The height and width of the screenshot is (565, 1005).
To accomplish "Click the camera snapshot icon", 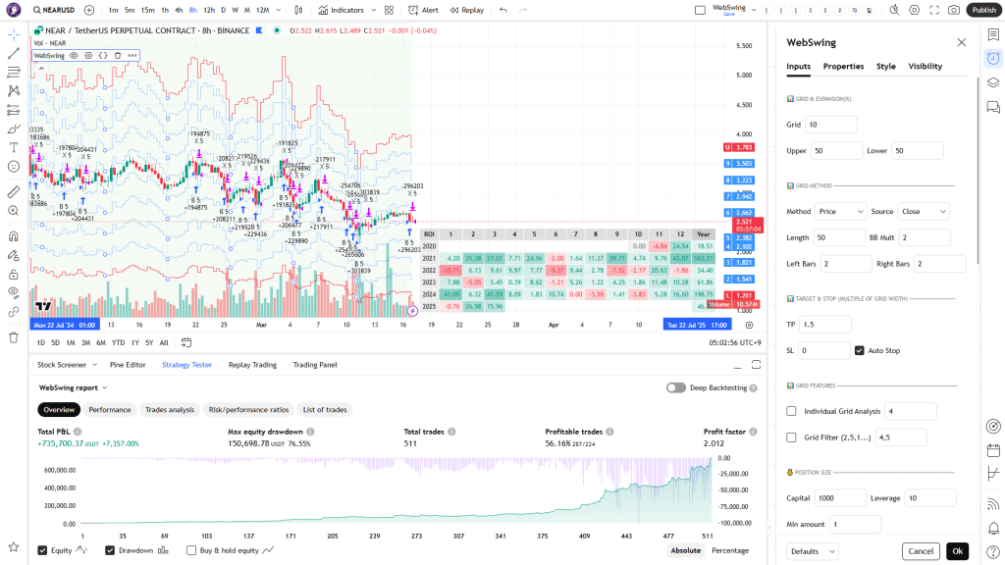I will (x=954, y=10).
